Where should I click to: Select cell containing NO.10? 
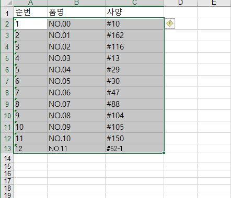tap(76, 139)
